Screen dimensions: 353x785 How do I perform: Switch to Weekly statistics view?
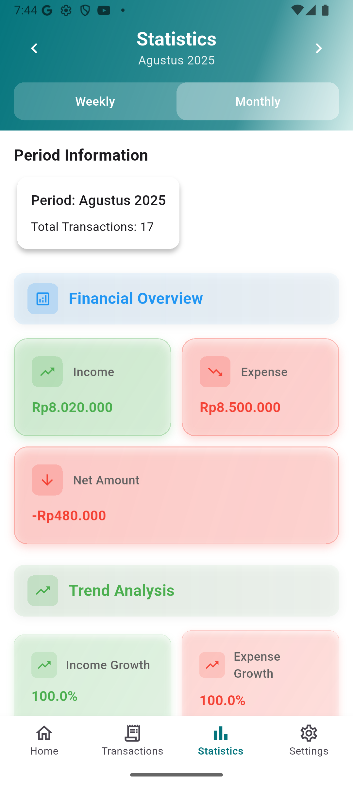pos(95,101)
